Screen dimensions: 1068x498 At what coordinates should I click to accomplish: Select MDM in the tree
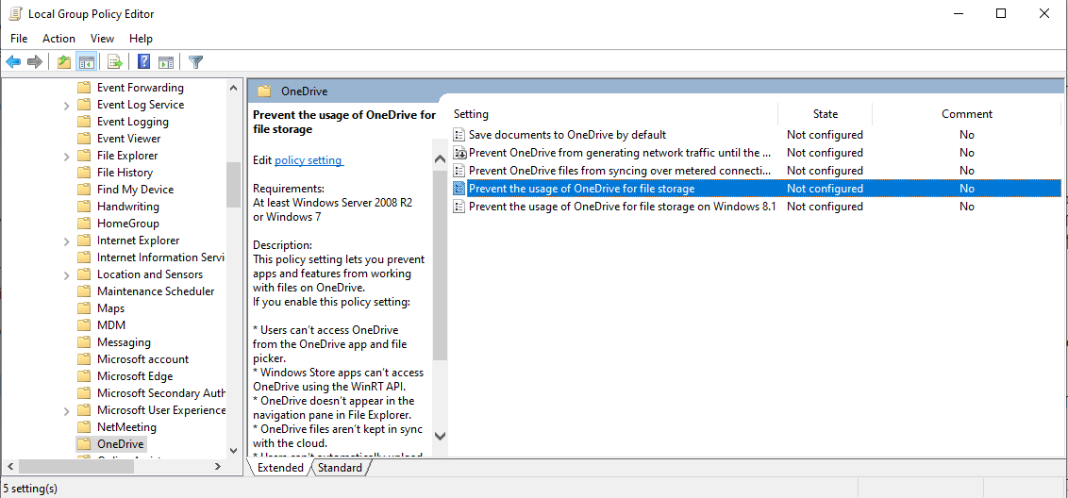[x=111, y=325]
